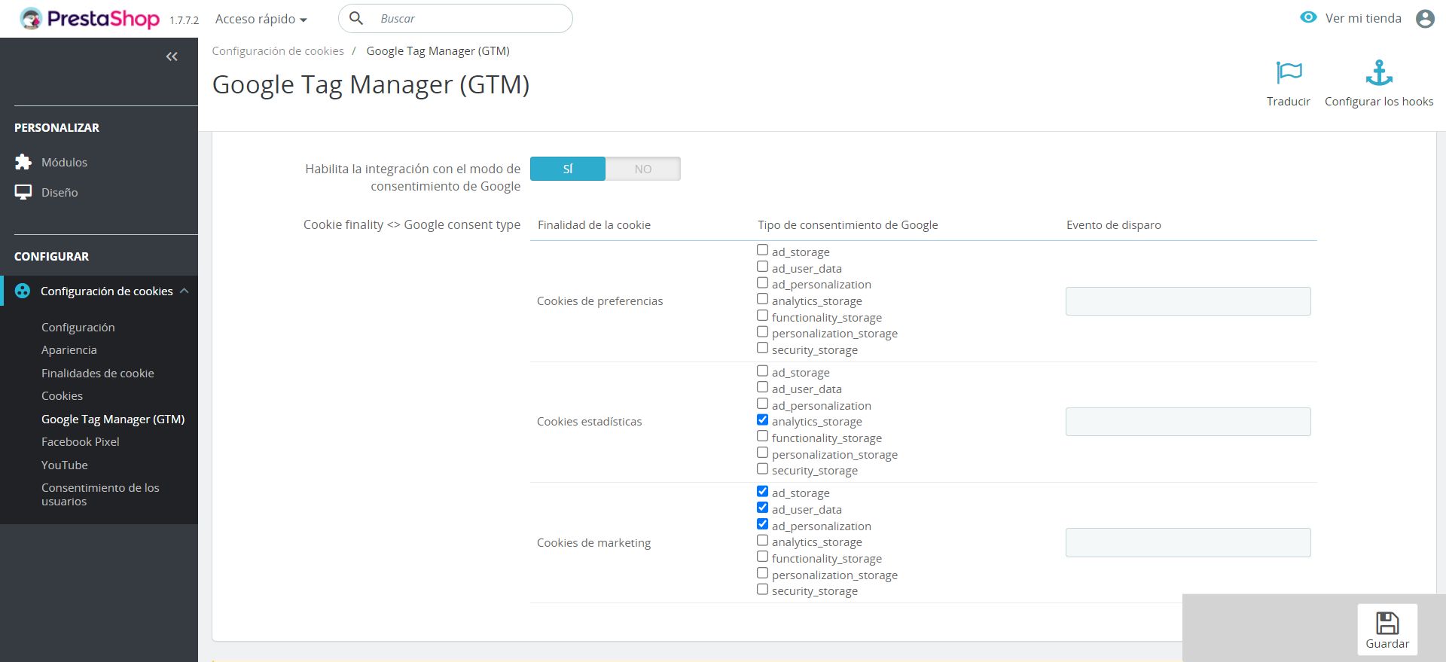Collapse the sidebar with the double-chevron icon
This screenshot has width=1446, height=662.
pyautogui.click(x=172, y=56)
